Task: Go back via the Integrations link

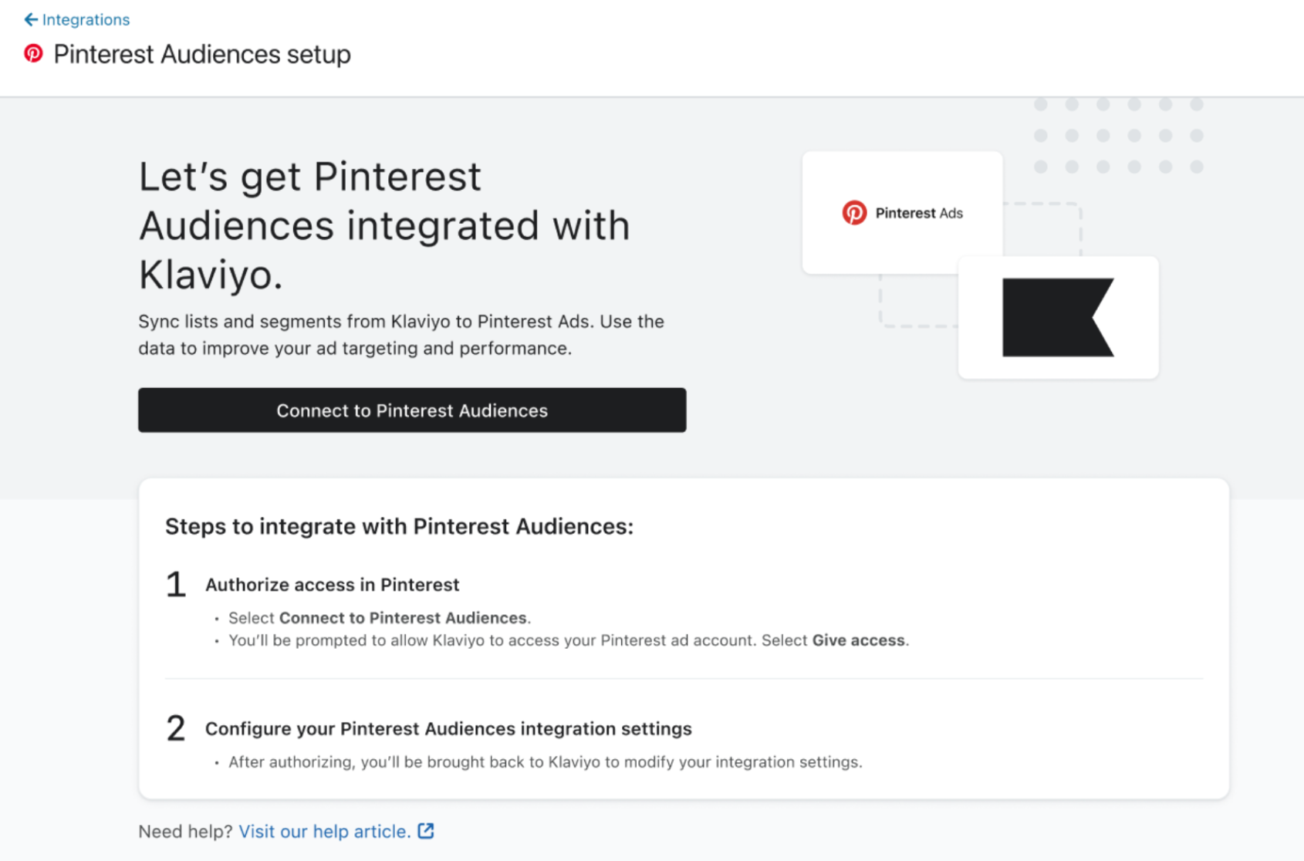Action: [x=86, y=19]
